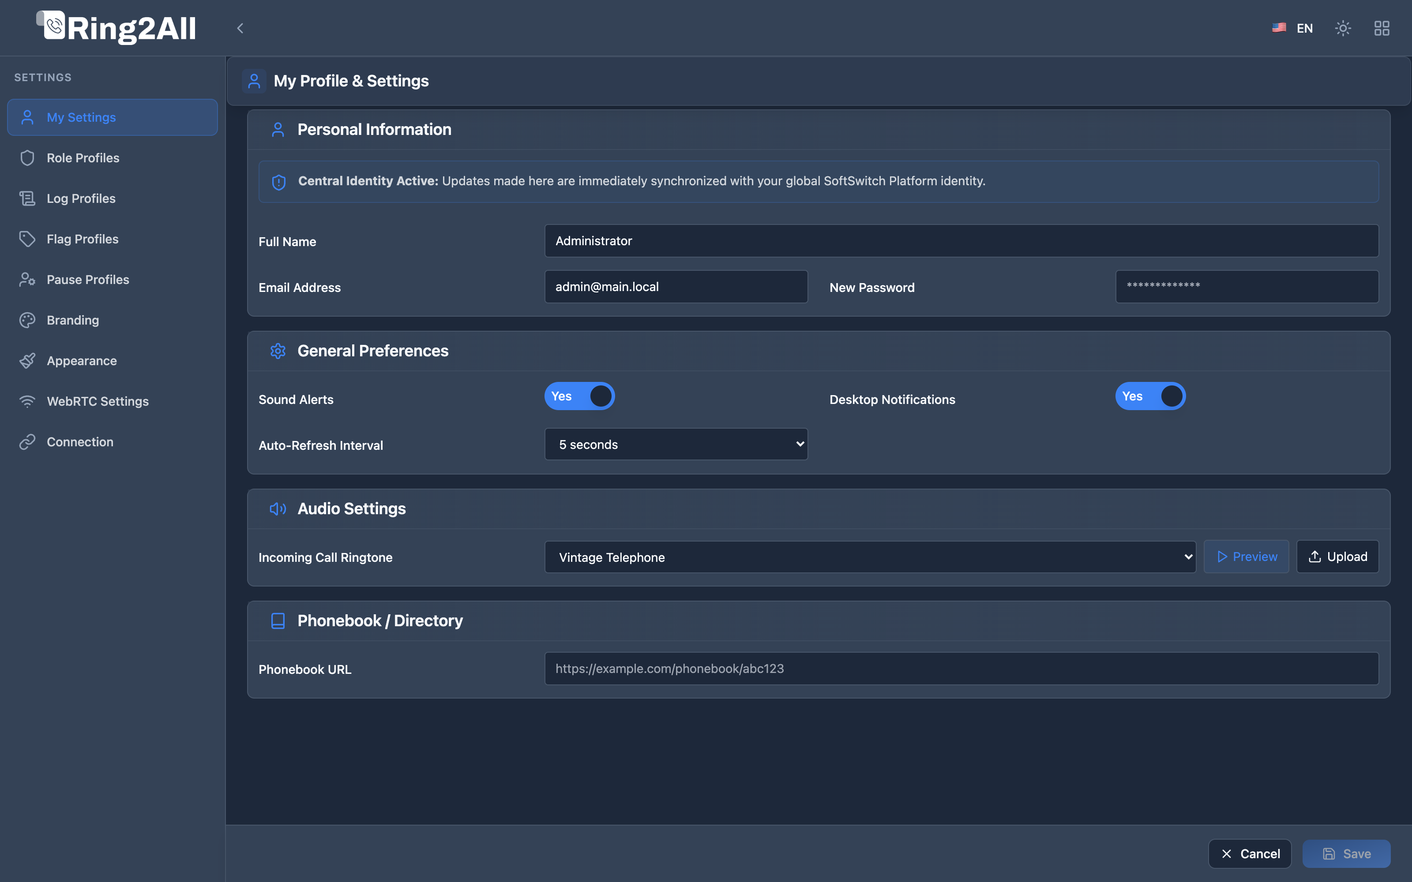The width and height of the screenshot is (1412, 882).
Task: Click the My Profile & Settings header icon
Action: click(x=254, y=81)
